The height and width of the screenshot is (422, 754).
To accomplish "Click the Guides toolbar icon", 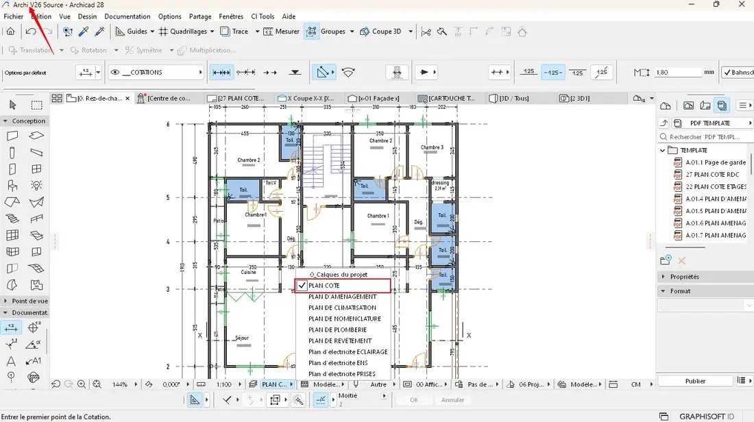I will point(120,32).
